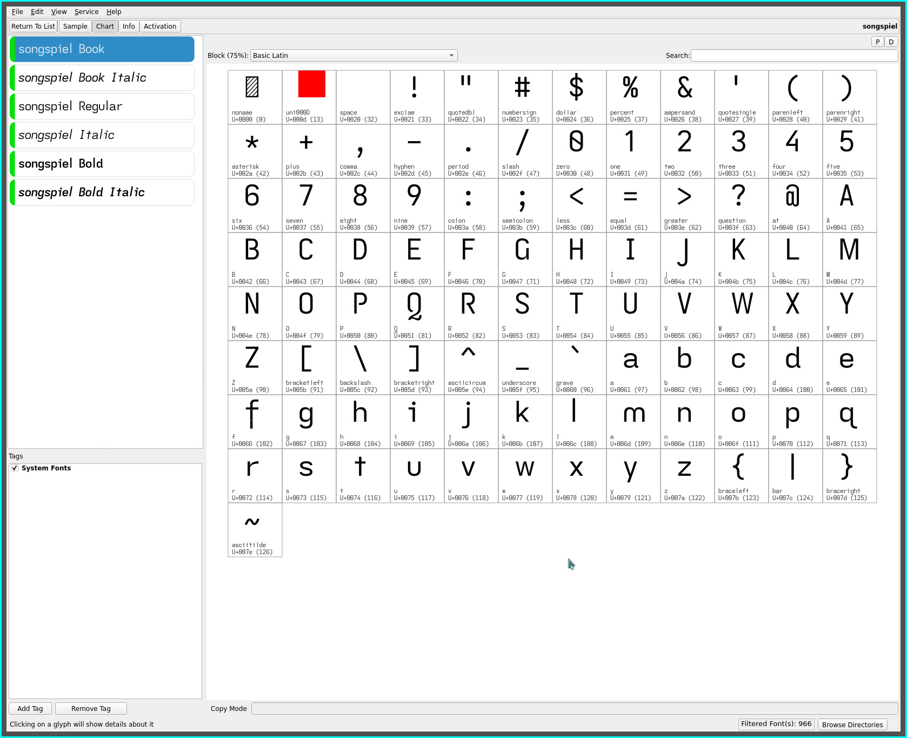Click the Return To List button
The width and height of the screenshot is (907, 738).
33,26
